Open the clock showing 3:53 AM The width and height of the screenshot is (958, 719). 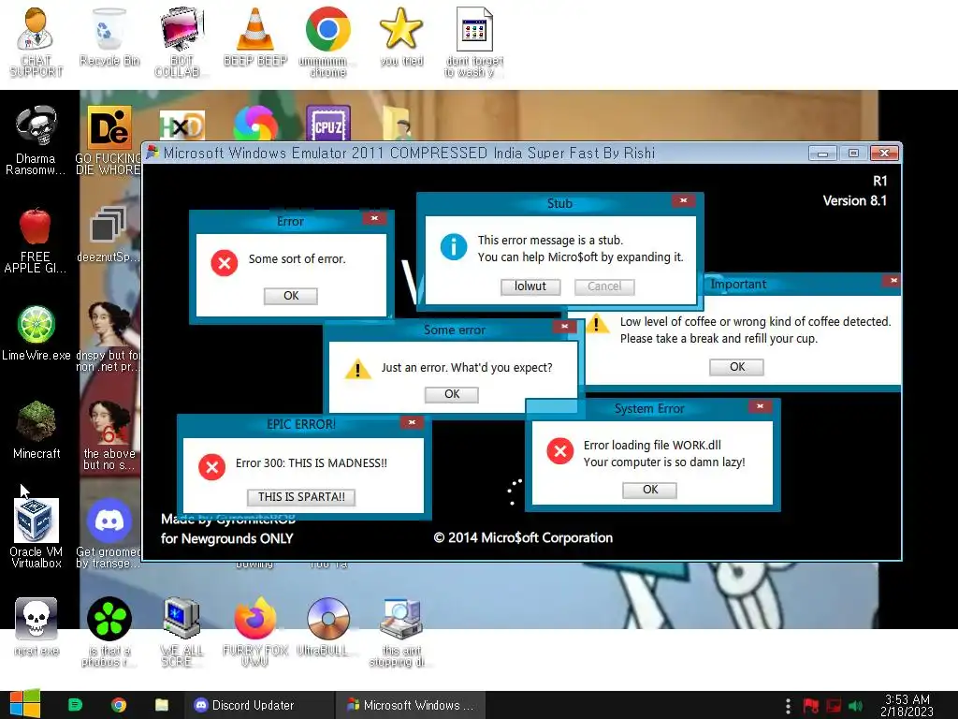pyautogui.click(x=907, y=705)
